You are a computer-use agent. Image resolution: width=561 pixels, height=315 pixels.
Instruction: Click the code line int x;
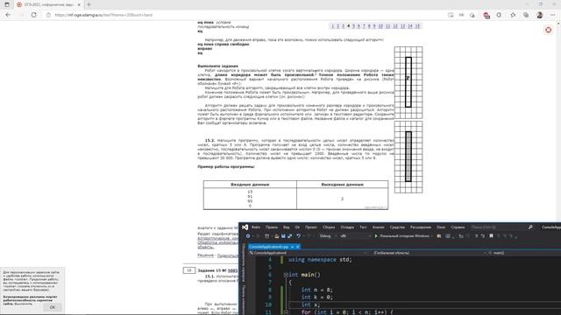(x=310, y=304)
